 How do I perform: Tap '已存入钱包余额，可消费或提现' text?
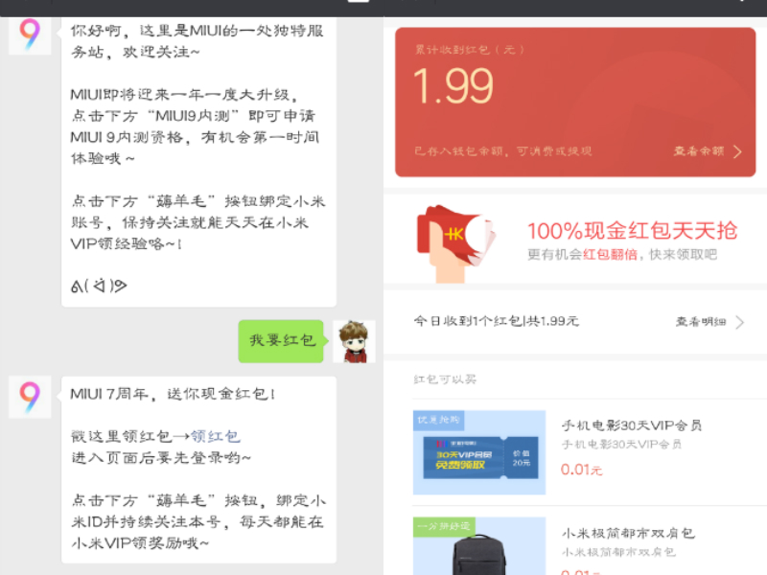click(502, 151)
